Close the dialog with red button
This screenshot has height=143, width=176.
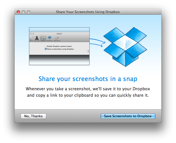18,12
